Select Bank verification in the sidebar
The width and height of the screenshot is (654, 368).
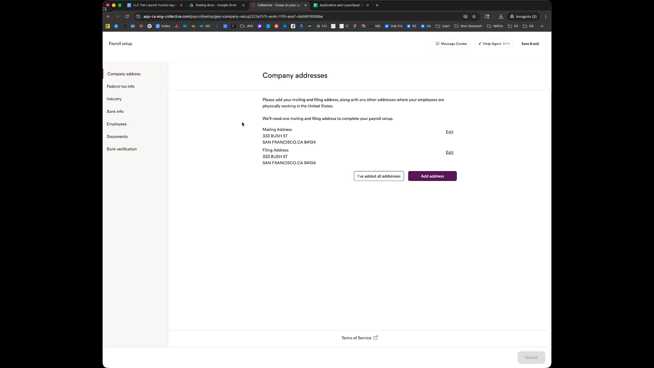tap(122, 149)
